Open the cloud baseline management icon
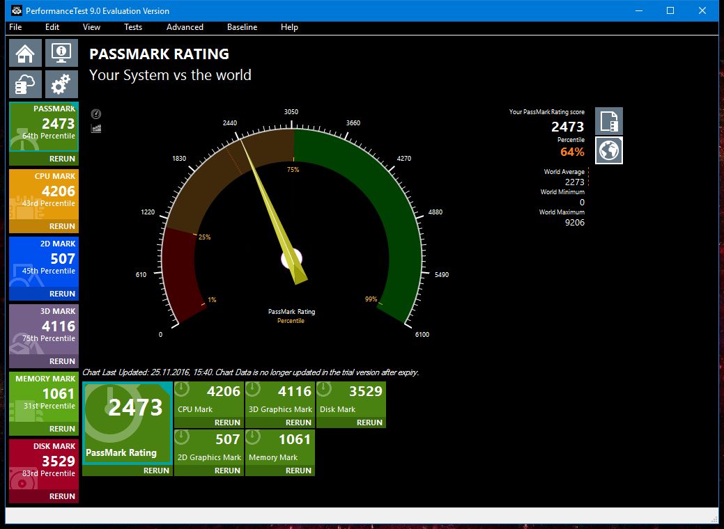The width and height of the screenshot is (724, 529). pyautogui.click(x=25, y=84)
